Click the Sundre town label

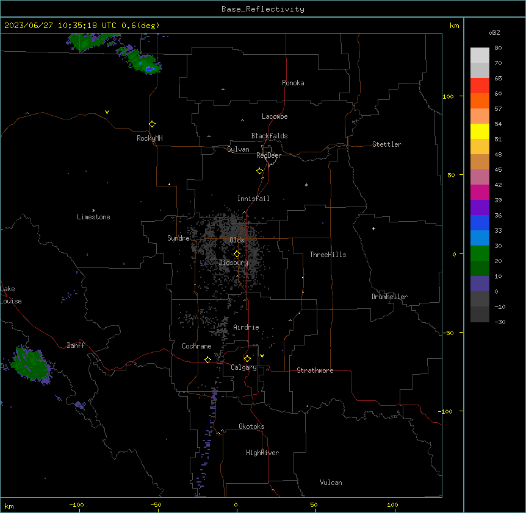point(178,238)
